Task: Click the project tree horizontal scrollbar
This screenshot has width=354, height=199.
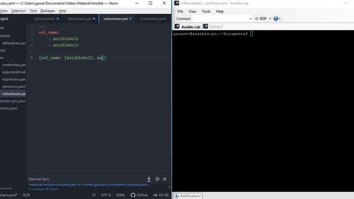Action: 6,188
